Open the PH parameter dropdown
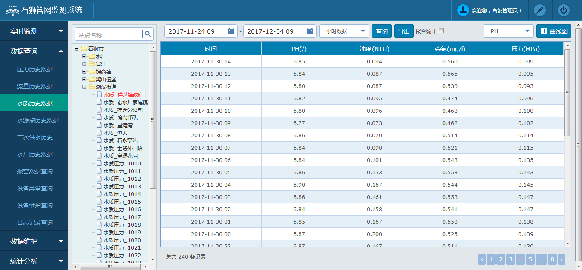The width and height of the screenshot is (582, 270). pos(508,31)
